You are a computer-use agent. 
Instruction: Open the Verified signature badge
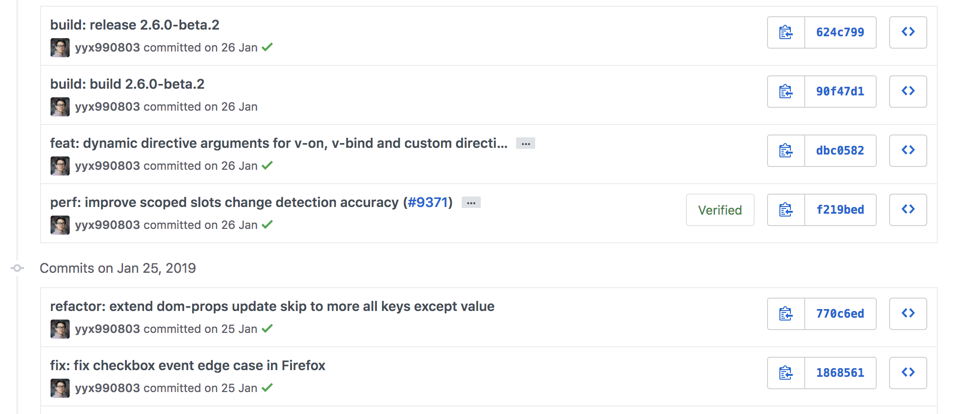tap(720, 210)
